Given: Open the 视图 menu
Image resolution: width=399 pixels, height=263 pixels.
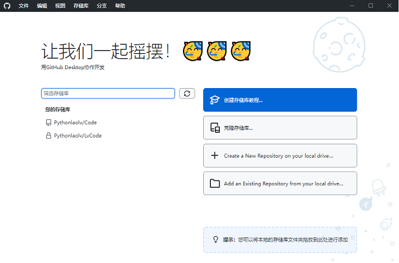Looking at the screenshot, I should pos(60,6).
